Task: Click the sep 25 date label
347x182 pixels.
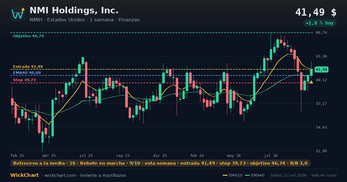Action: [x=123, y=155]
